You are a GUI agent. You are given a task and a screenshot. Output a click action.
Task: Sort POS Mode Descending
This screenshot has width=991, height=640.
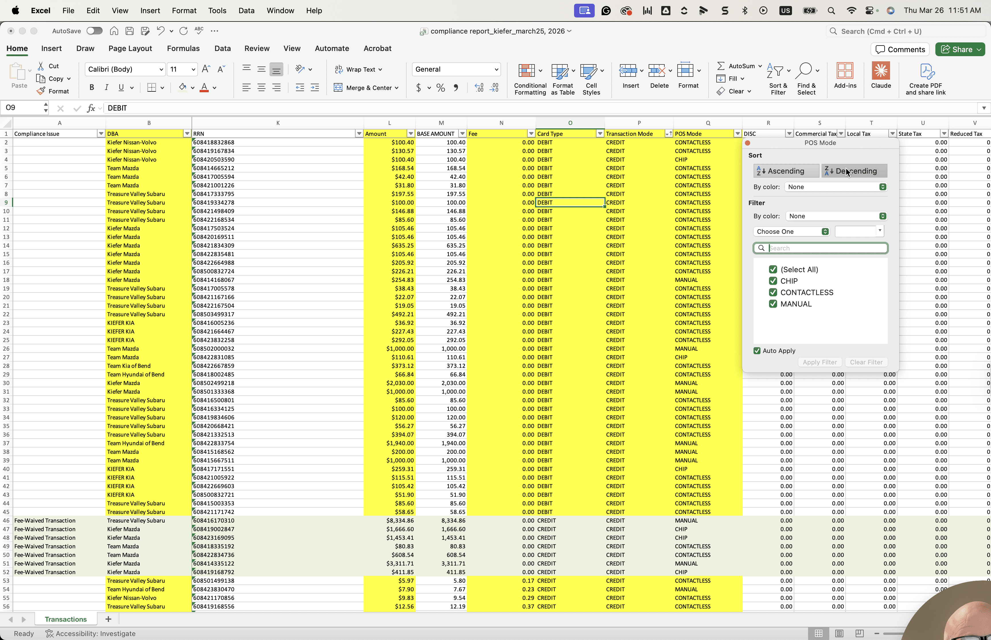coord(854,171)
